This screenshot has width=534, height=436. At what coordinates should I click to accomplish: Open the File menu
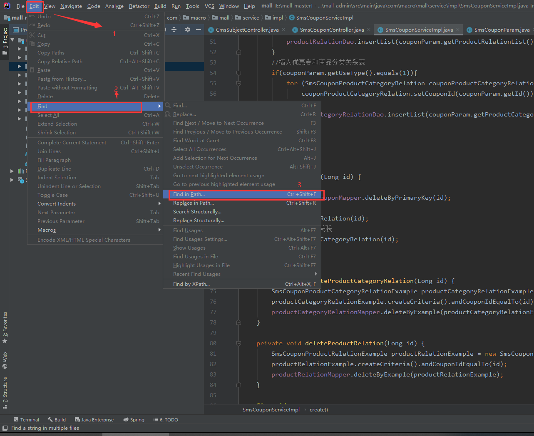click(20, 6)
